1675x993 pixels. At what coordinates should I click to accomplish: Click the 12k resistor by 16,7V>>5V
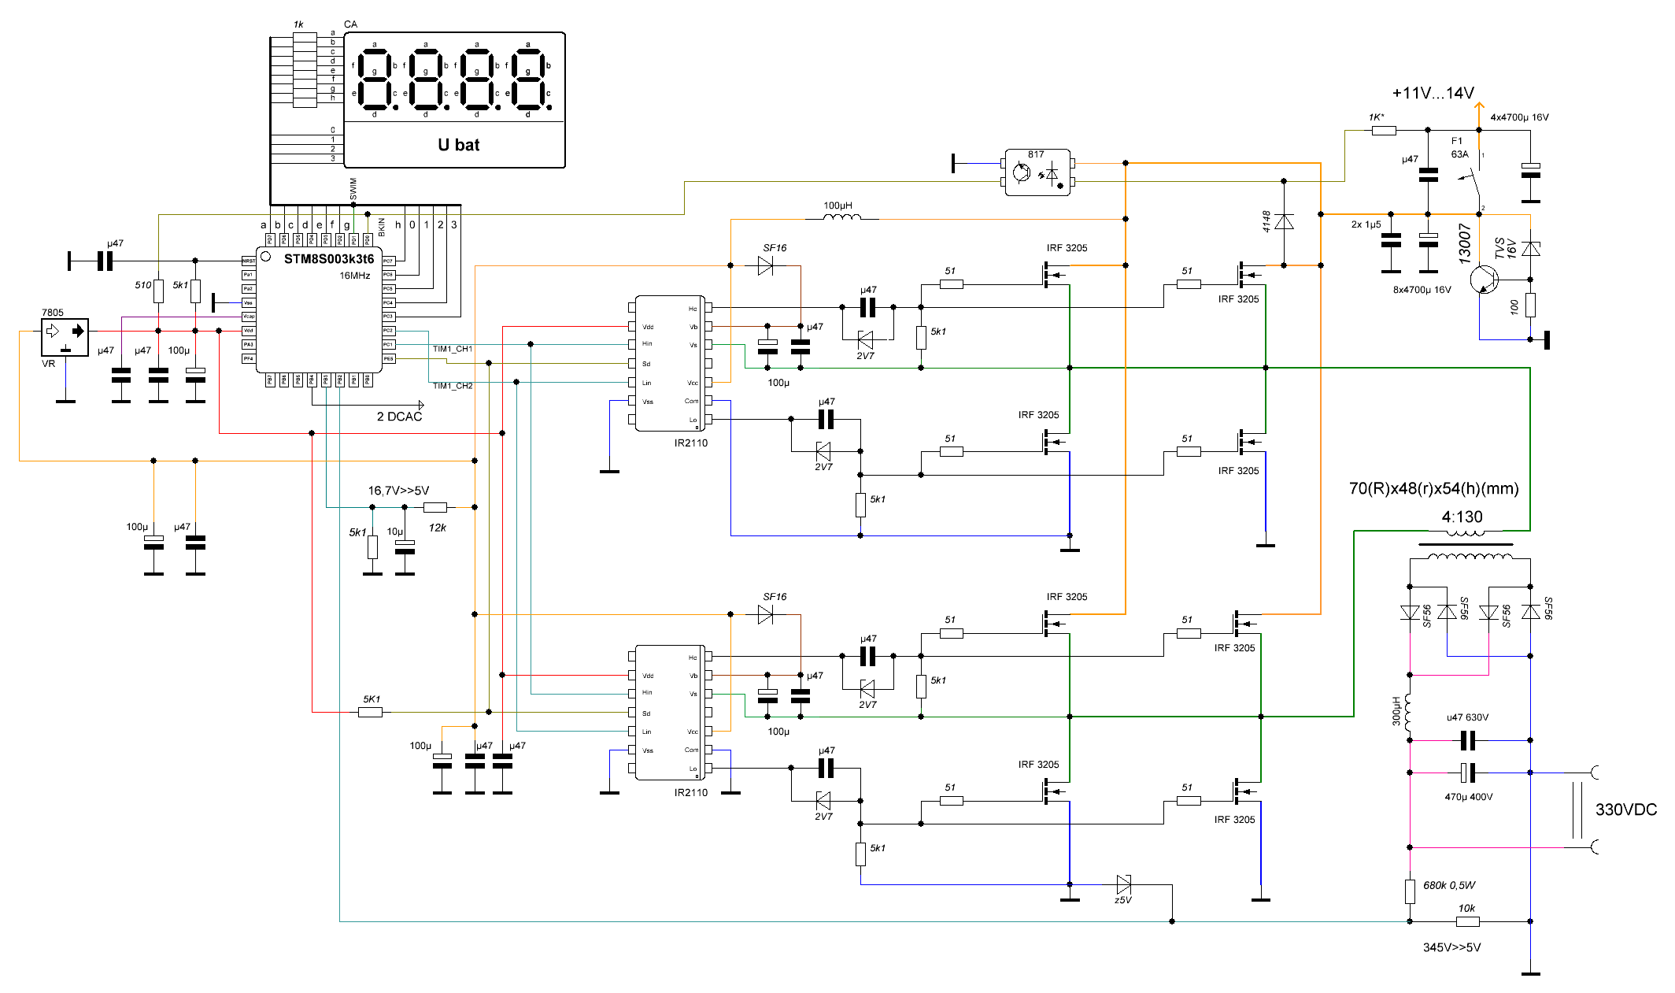click(434, 507)
